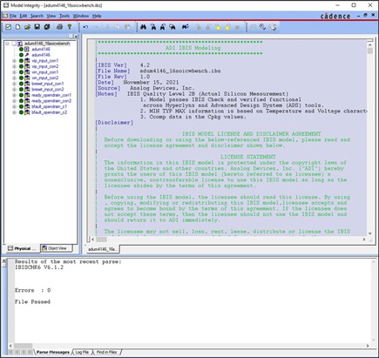Collapse the adum4146_16soicwbench root node
Viewport: 379px width, 358px height.
coord(7,44)
